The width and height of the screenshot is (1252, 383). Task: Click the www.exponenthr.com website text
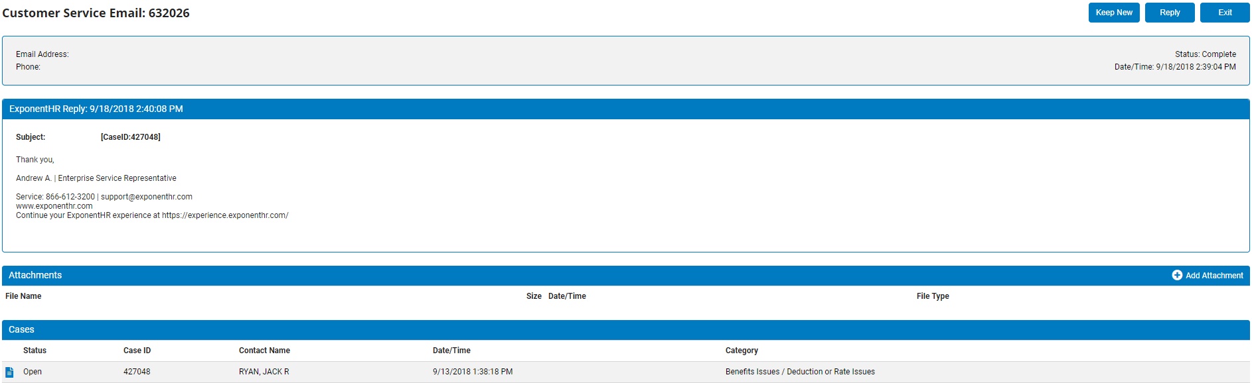54,206
